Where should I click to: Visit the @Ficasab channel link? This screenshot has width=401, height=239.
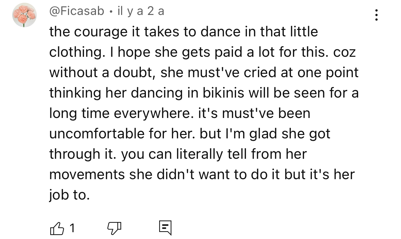point(77,11)
